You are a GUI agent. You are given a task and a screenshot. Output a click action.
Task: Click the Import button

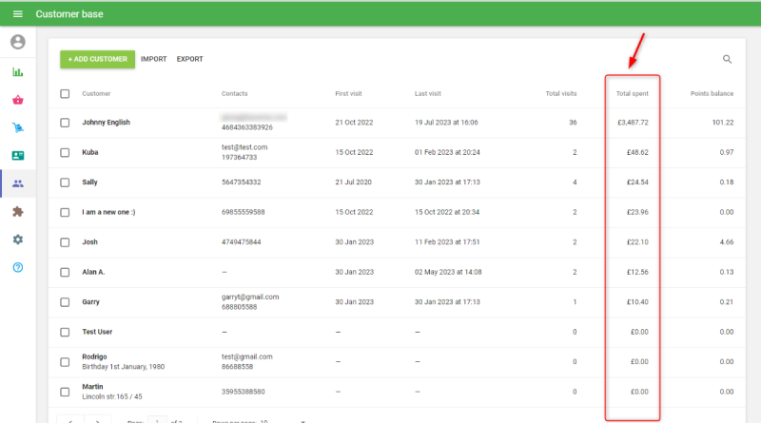tap(153, 59)
